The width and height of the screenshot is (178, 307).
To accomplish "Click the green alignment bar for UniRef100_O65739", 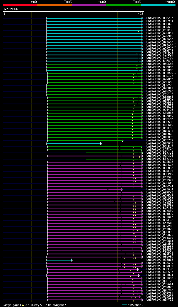I will [85, 141].
